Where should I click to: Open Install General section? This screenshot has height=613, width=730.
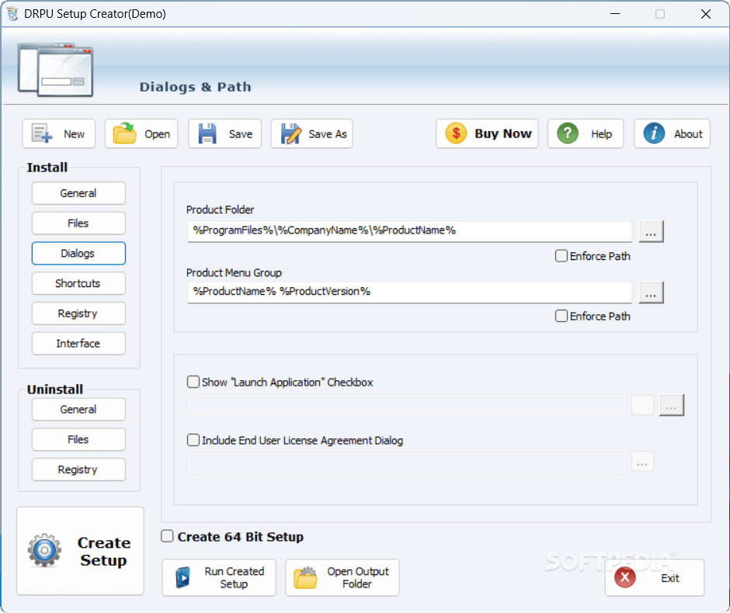coord(78,193)
